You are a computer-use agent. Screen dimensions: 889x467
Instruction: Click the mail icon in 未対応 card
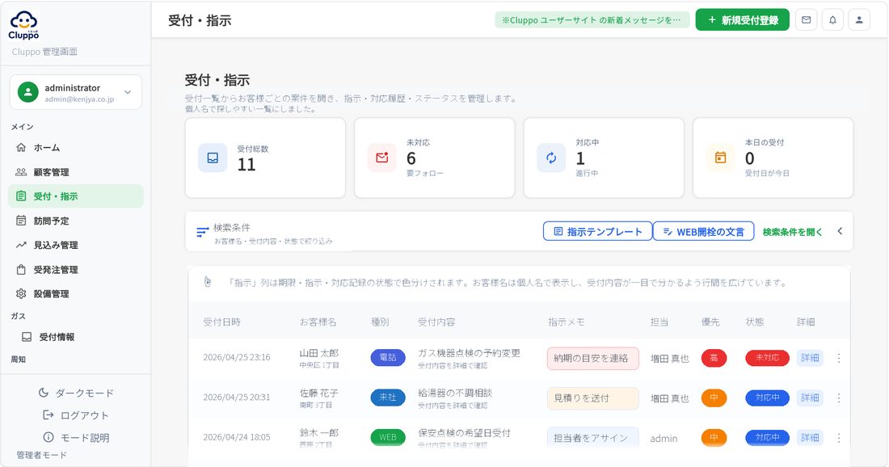pyautogui.click(x=381, y=158)
